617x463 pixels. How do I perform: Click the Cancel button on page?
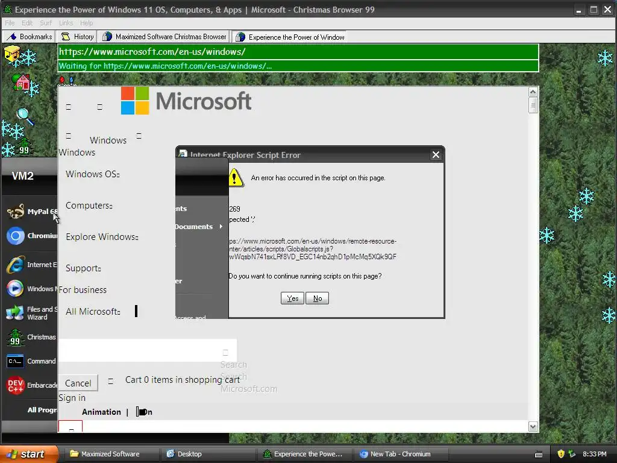point(78,383)
